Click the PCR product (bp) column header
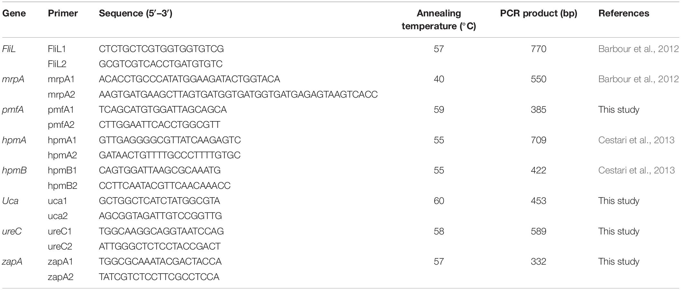681x290 pixels. click(x=539, y=13)
